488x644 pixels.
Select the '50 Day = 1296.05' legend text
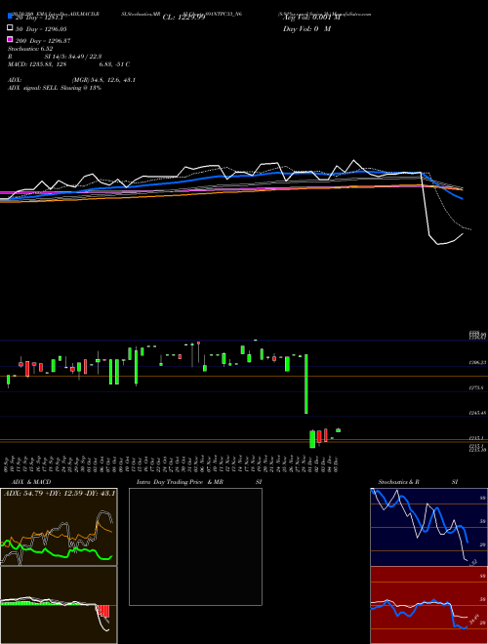tap(41, 29)
